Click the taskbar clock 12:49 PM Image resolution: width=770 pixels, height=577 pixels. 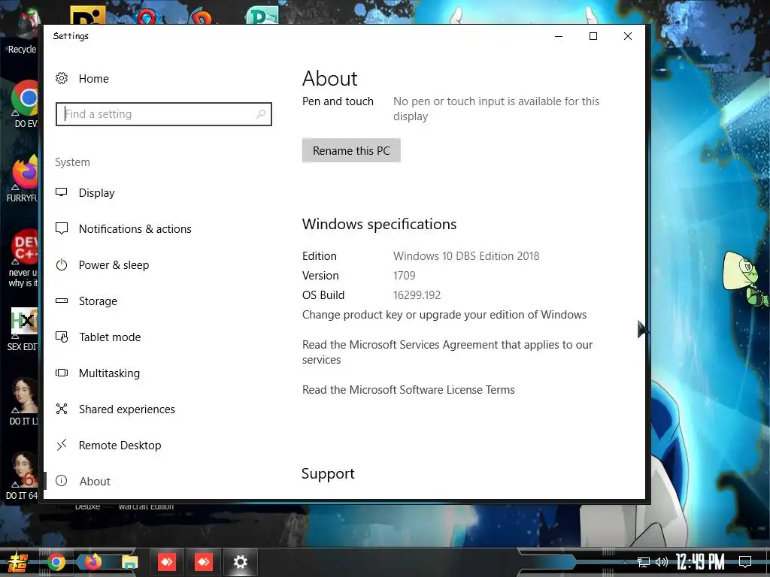[x=700, y=562]
